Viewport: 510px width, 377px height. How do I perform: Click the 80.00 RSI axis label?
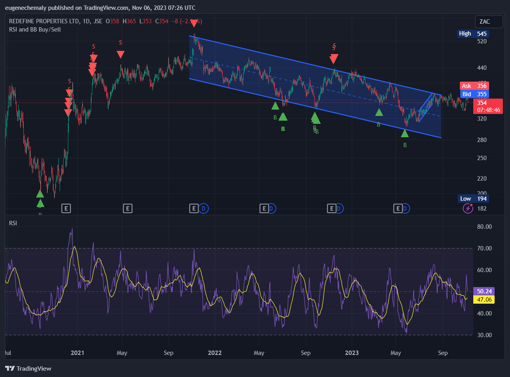484,227
